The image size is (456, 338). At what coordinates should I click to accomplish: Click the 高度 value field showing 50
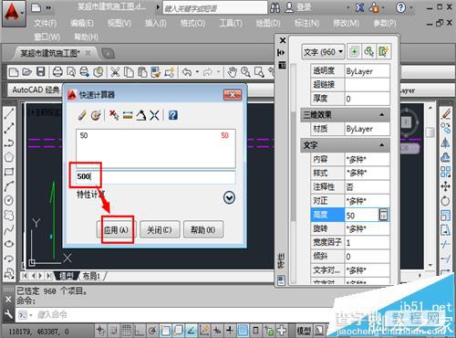(x=362, y=216)
